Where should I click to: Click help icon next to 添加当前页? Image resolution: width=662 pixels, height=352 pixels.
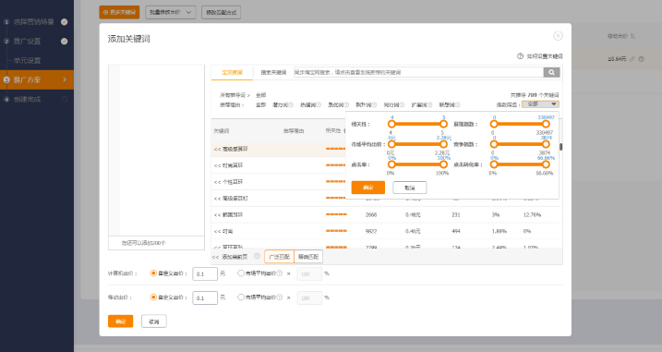[257, 256]
